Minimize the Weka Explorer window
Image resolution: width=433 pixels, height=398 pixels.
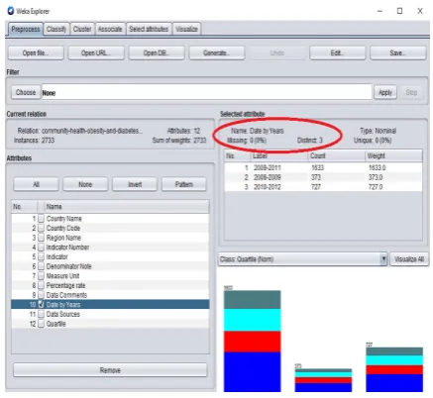pos(379,11)
